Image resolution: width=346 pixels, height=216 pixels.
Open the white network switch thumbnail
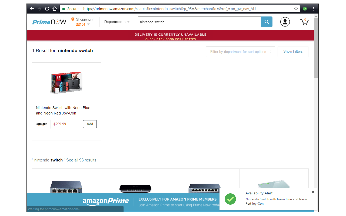(274, 184)
